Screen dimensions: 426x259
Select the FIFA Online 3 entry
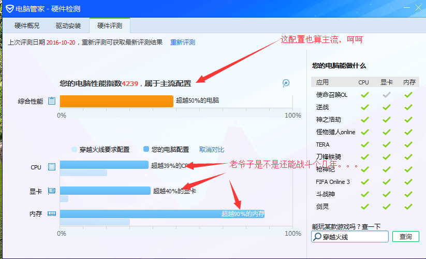[333, 182]
